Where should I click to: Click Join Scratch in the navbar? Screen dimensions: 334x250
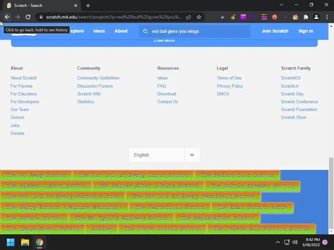point(275,31)
